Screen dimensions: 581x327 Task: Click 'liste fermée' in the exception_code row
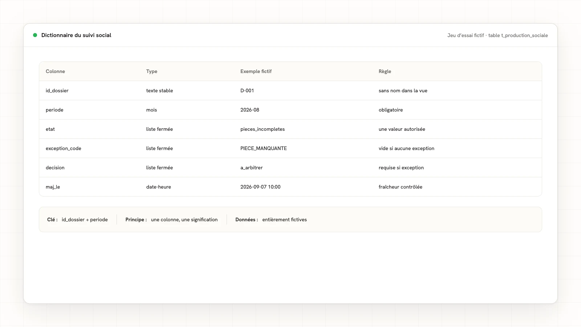[159, 148]
